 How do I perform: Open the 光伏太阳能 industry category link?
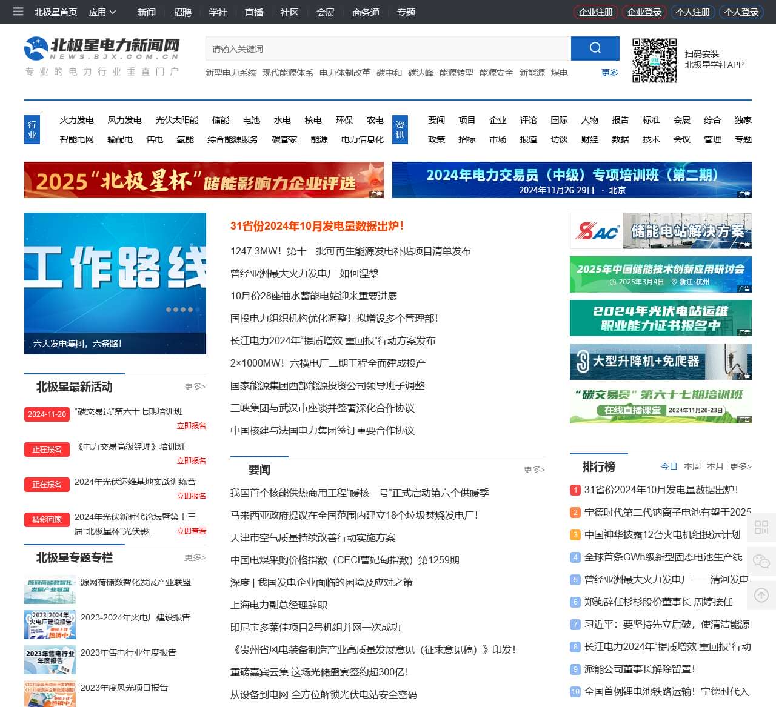tap(176, 120)
